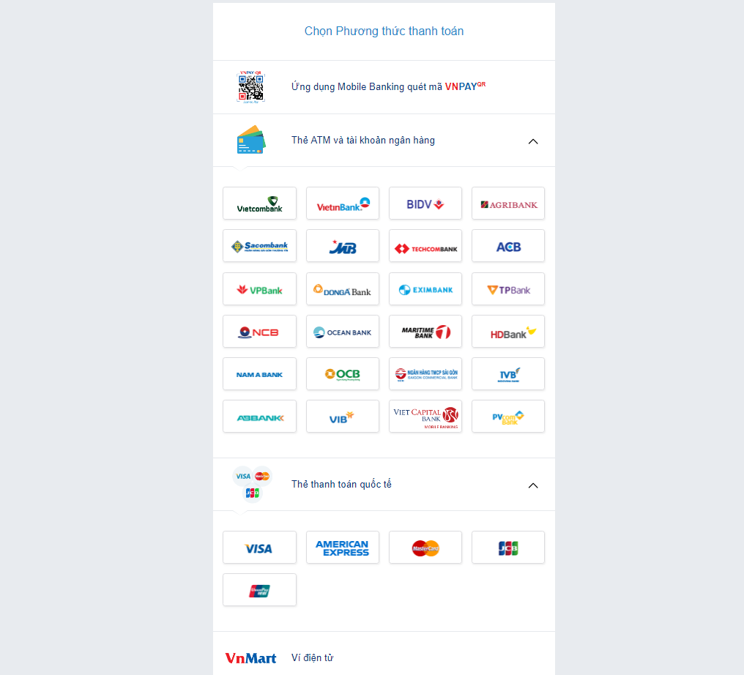
Task: Select VNPAY QR Mobile Banking option
Action: click(384, 87)
